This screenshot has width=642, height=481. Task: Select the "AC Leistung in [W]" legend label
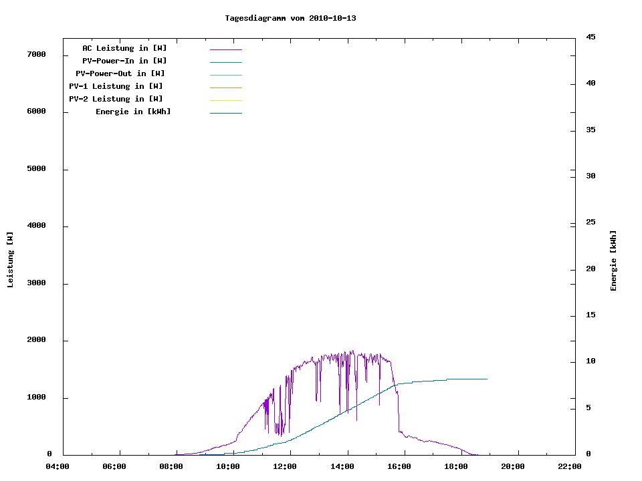click(x=124, y=48)
